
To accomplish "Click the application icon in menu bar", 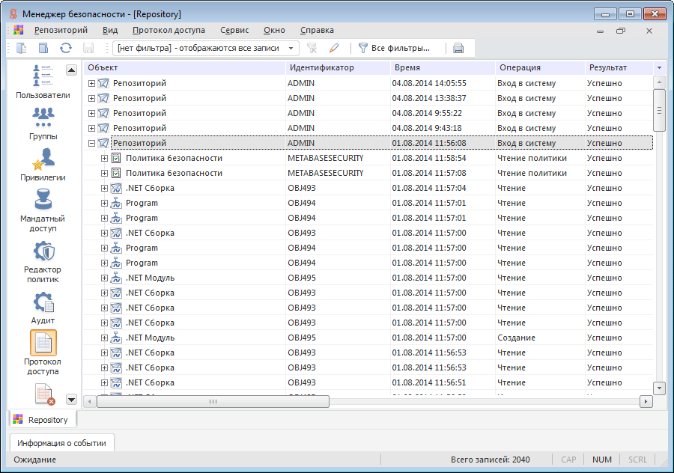I will point(18,30).
